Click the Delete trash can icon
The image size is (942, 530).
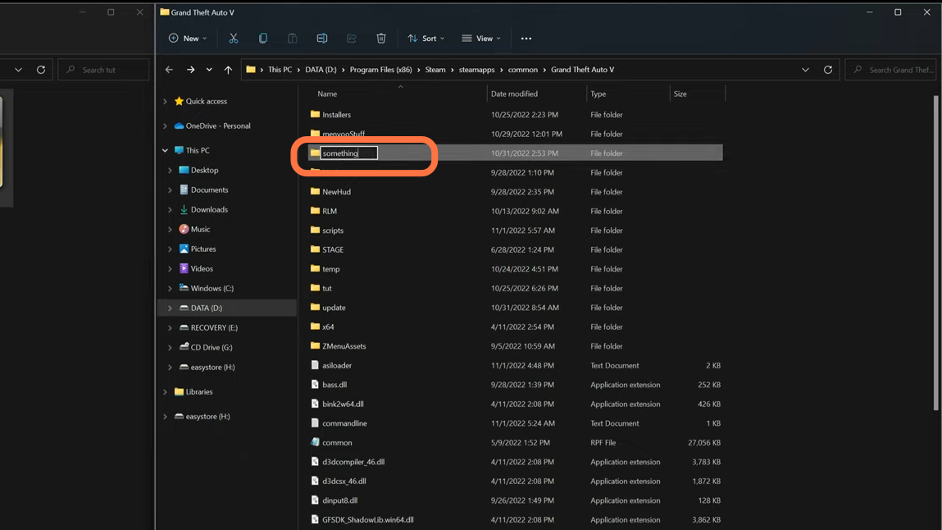click(381, 39)
